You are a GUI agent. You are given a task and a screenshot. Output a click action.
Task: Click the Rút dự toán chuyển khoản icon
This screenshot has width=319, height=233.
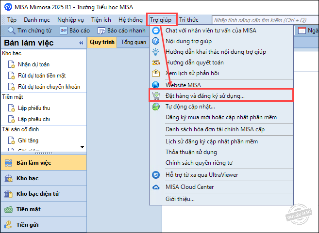tap(11, 86)
